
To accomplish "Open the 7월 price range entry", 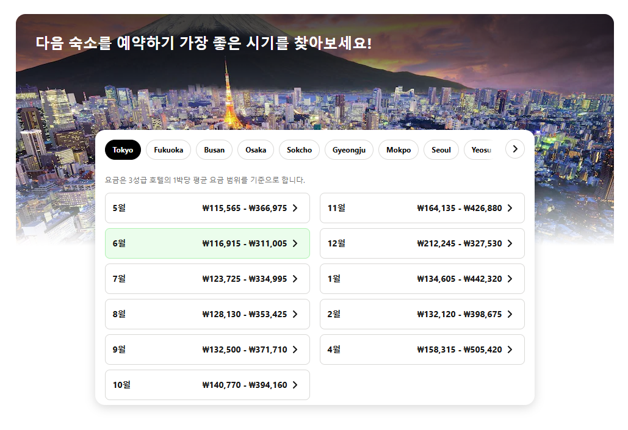I will point(208,279).
